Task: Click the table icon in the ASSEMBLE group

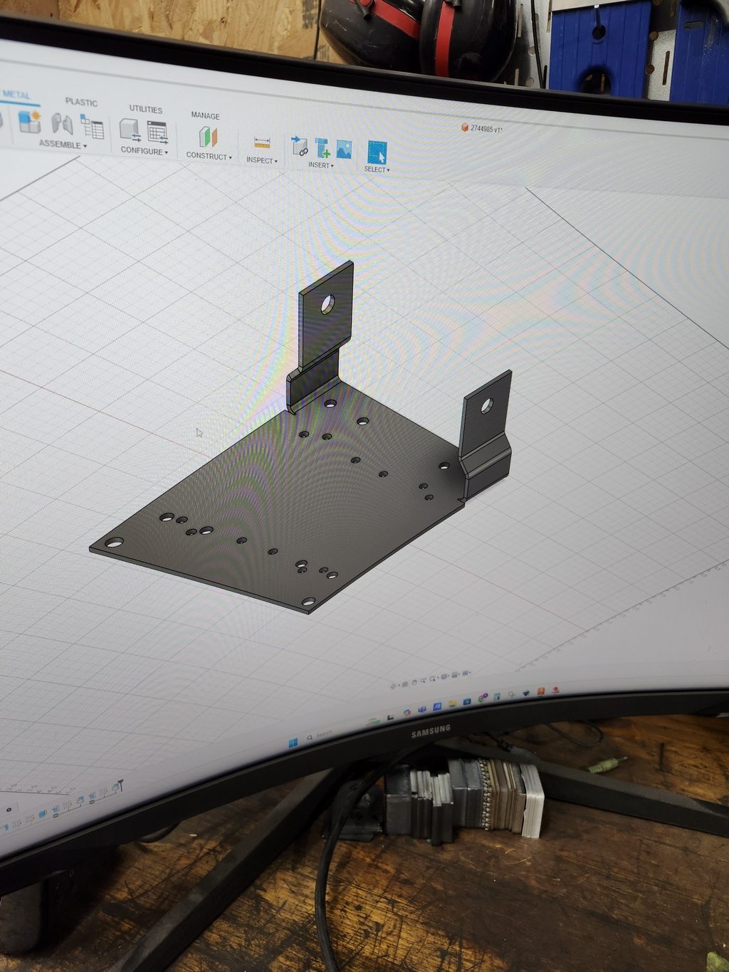Action: (x=92, y=127)
